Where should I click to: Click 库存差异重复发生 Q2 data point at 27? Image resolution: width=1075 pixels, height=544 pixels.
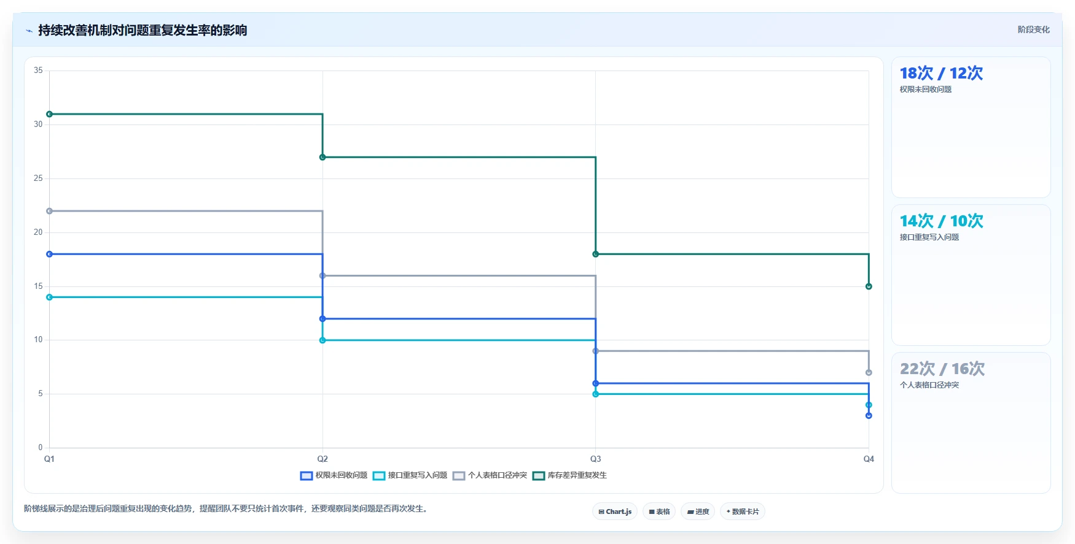(322, 158)
